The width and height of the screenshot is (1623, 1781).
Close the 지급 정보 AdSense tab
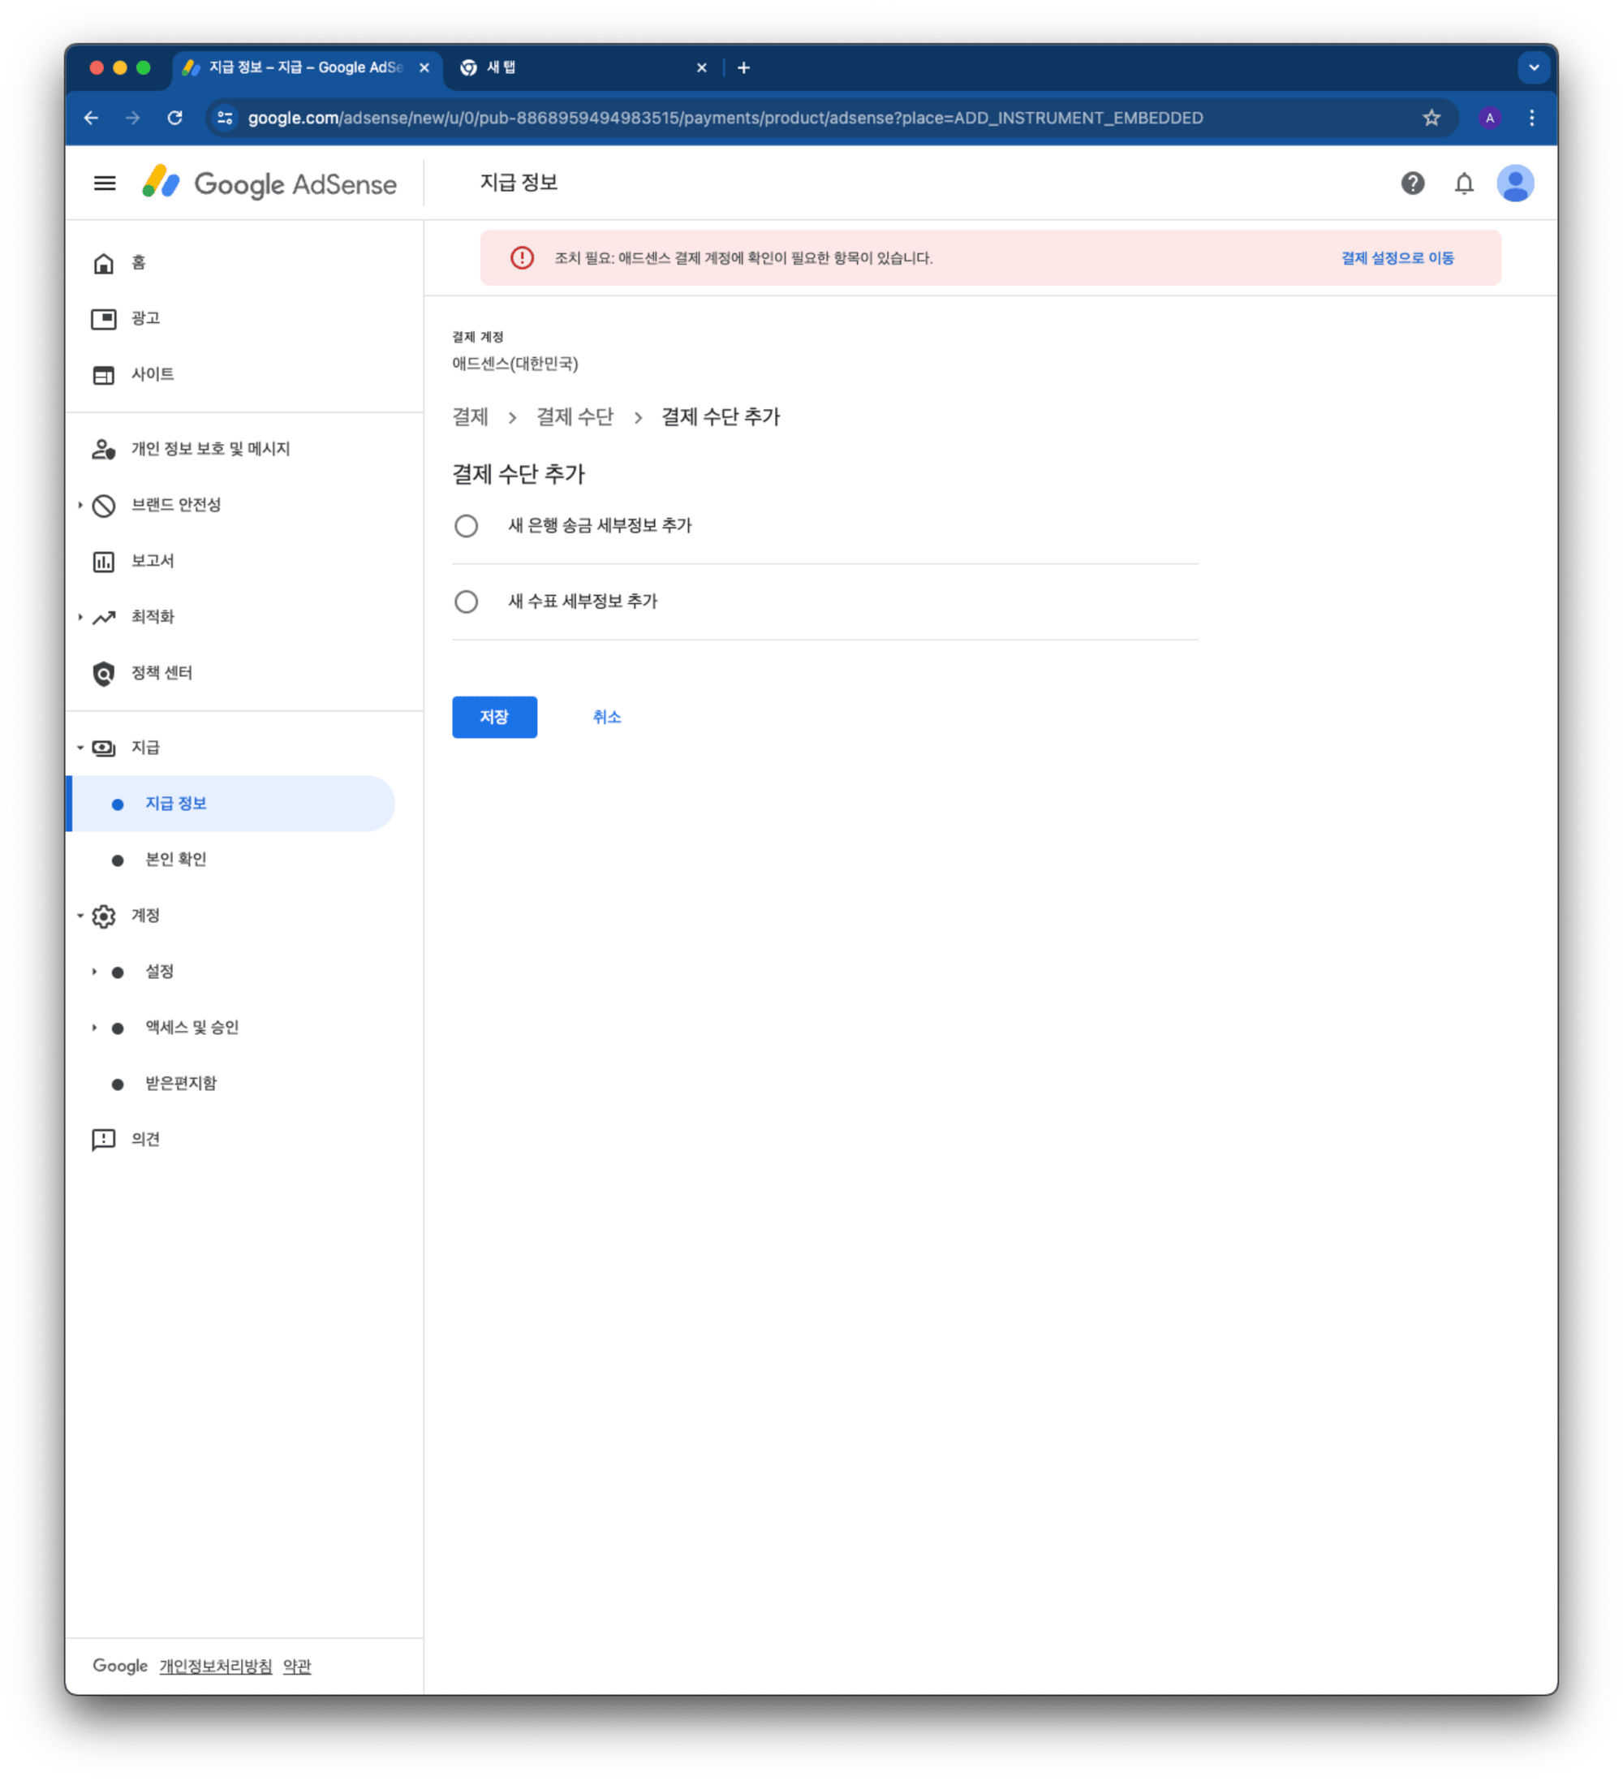coord(424,67)
